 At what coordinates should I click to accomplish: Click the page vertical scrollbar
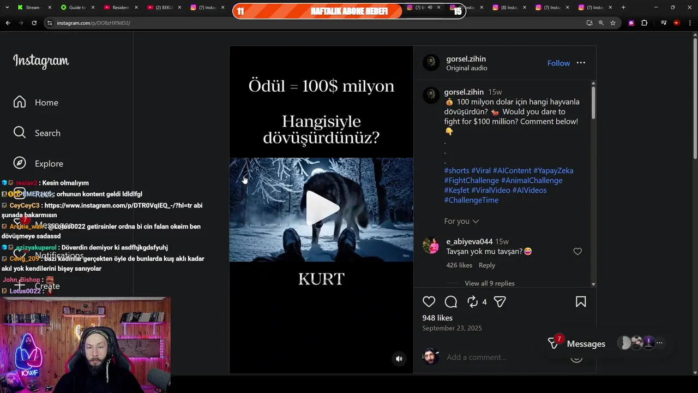click(695, 98)
